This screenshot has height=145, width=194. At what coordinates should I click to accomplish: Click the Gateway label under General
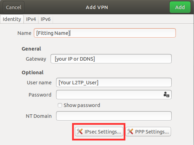(36, 59)
